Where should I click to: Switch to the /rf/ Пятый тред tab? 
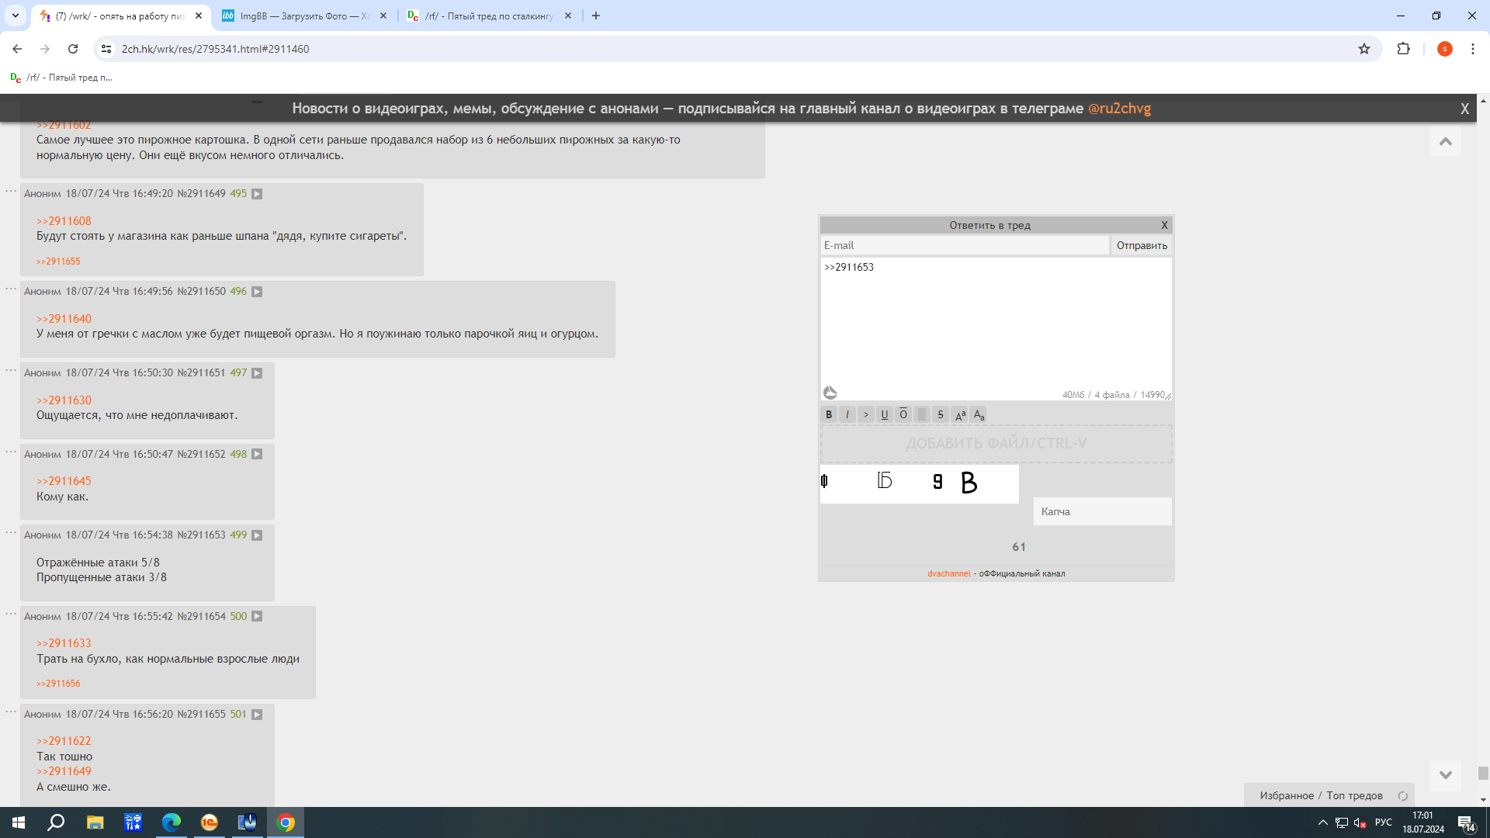pyautogui.click(x=489, y=16)
